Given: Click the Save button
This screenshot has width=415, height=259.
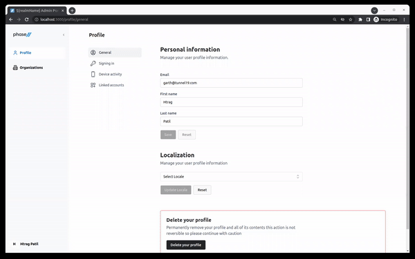Looking at the screenshot, I should [168, 135].
